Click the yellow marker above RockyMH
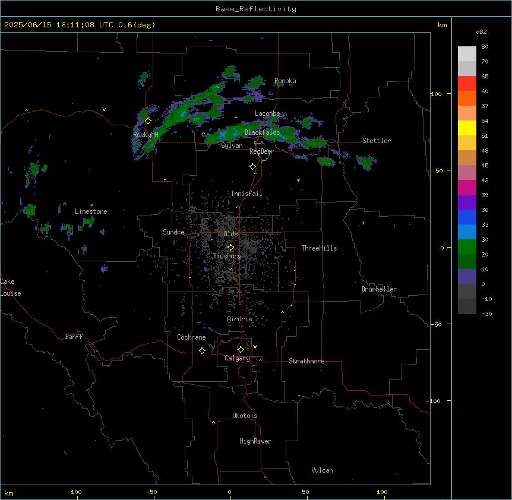Viewport: 512px width, 500px height. [x=148, y=121]
